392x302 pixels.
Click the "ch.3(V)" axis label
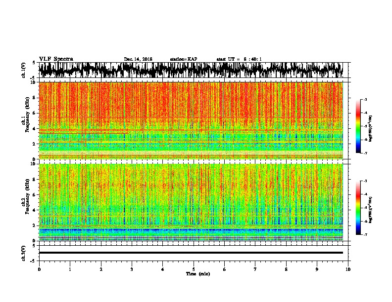coord(24,254)
